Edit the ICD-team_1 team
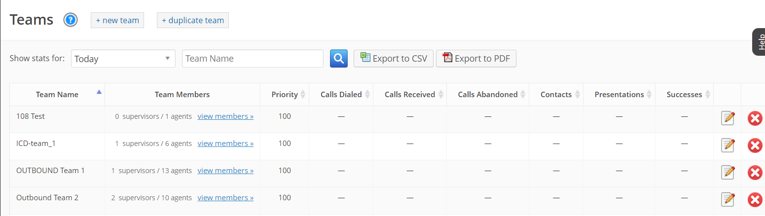Image resolution: width=765 pixels, height=216 pixels. point(728,145)
